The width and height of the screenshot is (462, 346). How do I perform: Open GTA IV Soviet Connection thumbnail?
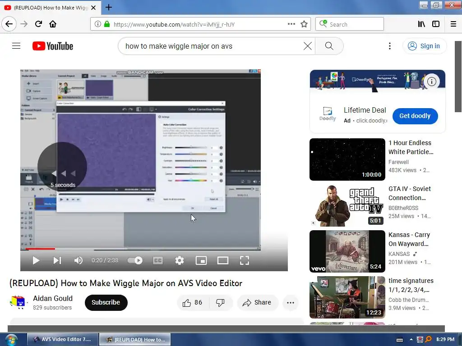pyautogui.click(x=347, y=205)
